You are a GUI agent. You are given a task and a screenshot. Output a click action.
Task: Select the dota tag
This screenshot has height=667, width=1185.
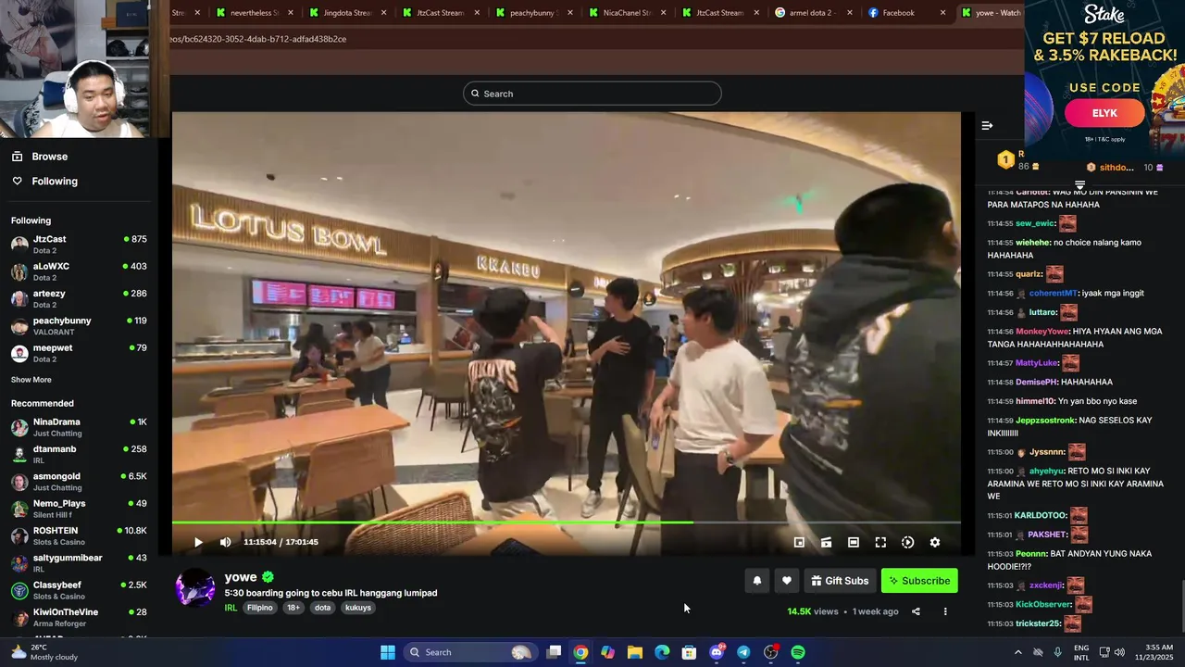coord(322,608)
